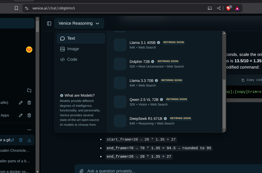The image size is (262, 173).
Task: Click the Llama 3.1 405B model thumbnail
Action: [x=120, y=45]
